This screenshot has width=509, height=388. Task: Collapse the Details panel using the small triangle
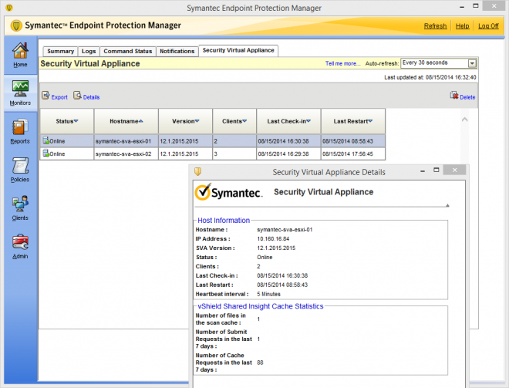point(447,205)
